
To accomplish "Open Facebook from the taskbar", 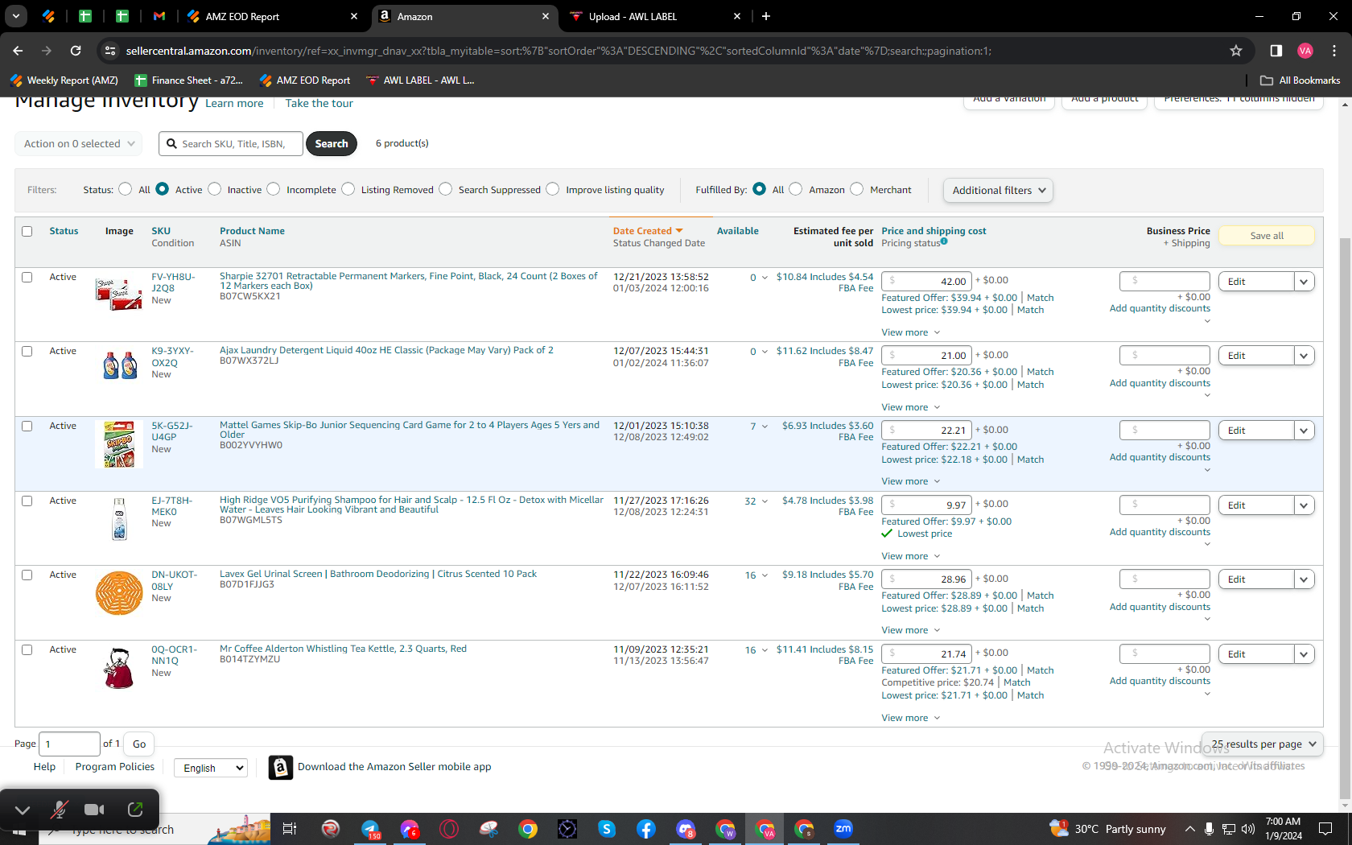I will pyautogui.click(x=646, y=829).
